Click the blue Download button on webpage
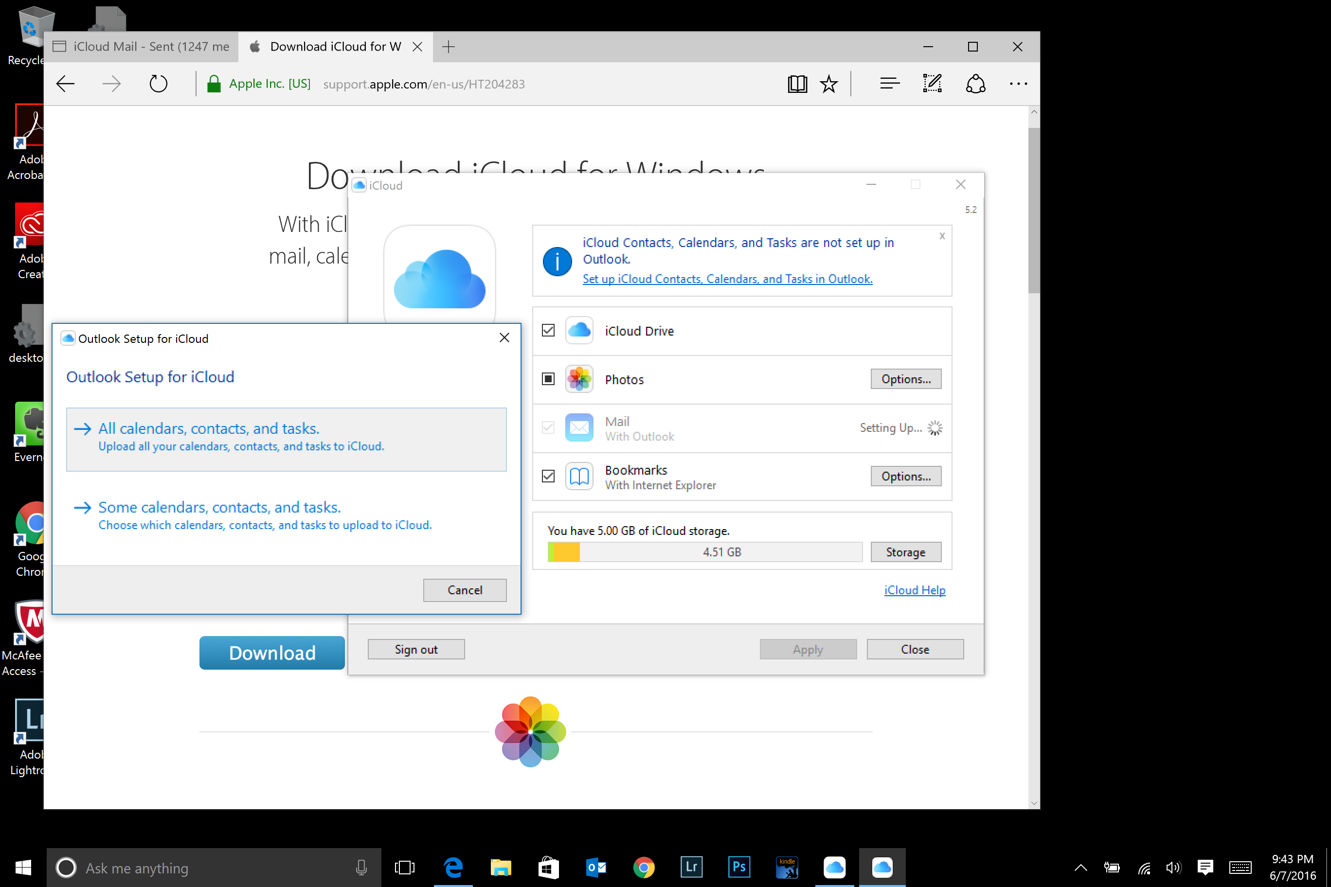The height and width of the screenshot is (887, 1331). point(272,653)
